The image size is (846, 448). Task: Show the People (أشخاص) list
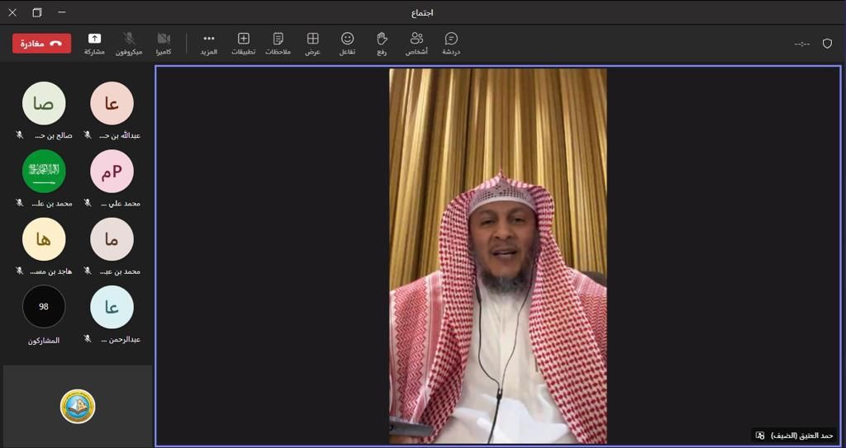(416, 44)
